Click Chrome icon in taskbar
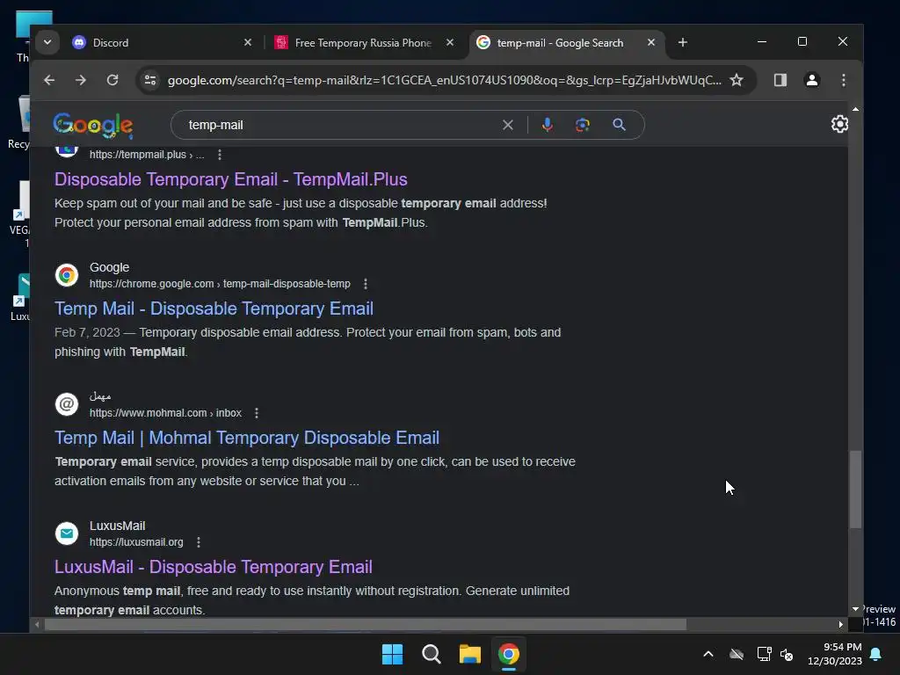 (x=509, y=654)
